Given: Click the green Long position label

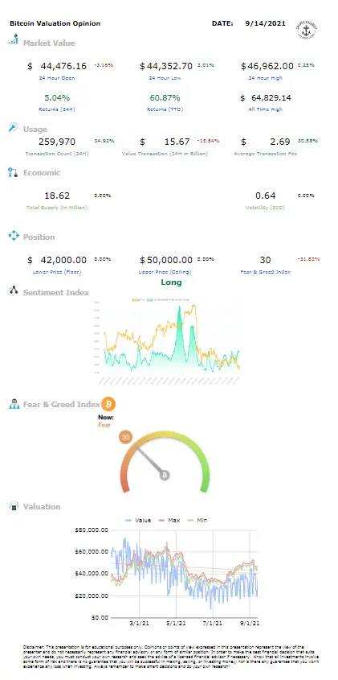Looking at the screenshot, I should tap(171, 282).
